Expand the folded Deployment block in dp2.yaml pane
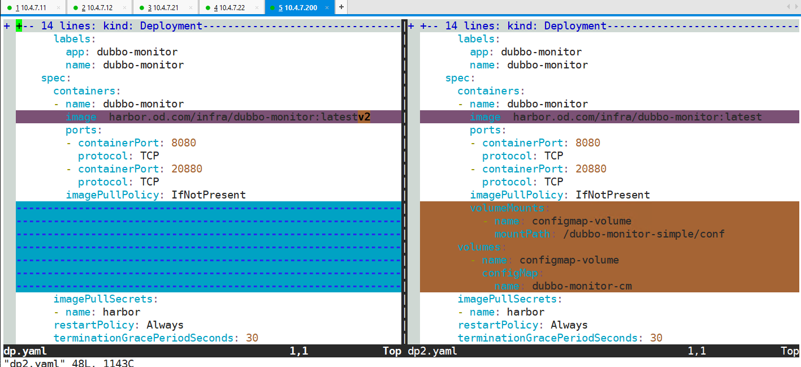Screen dimensions: 801x367 pos(526,26)
